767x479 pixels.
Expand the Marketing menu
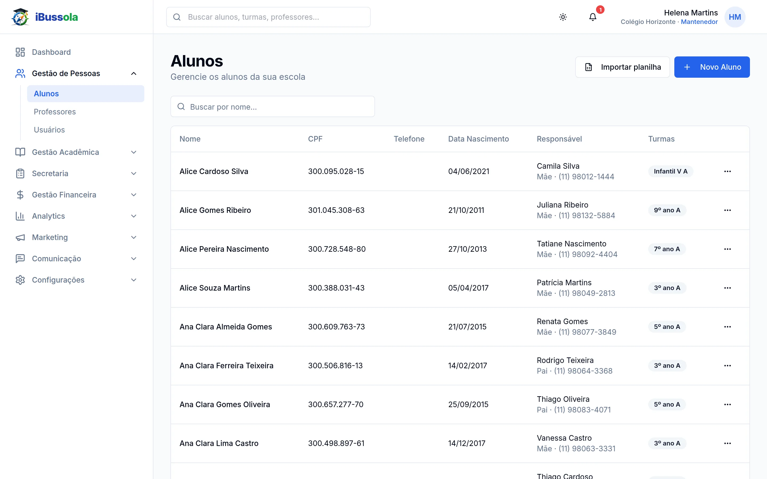click(x=76, y=237)
